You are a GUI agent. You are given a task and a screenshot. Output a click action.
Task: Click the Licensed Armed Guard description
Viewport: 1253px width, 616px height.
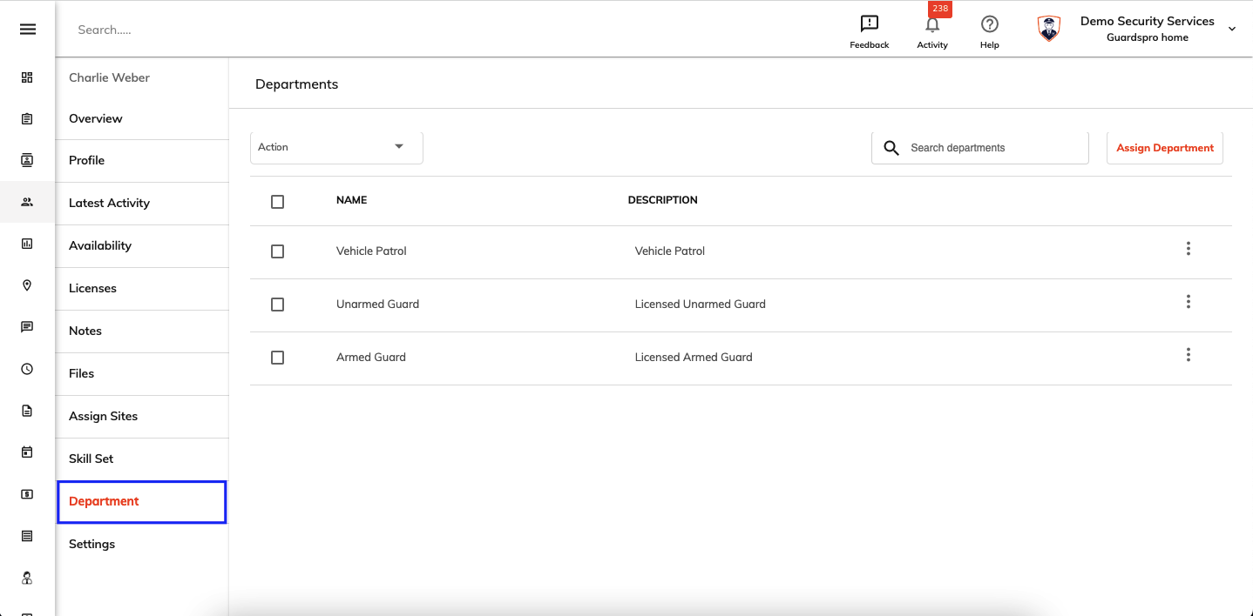pos(694,357)
